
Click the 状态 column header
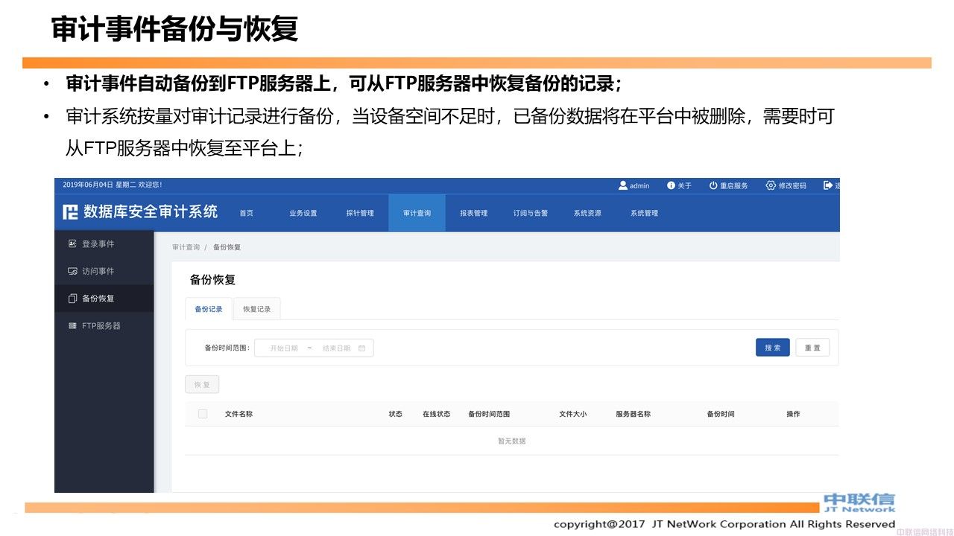pos(395,414)
